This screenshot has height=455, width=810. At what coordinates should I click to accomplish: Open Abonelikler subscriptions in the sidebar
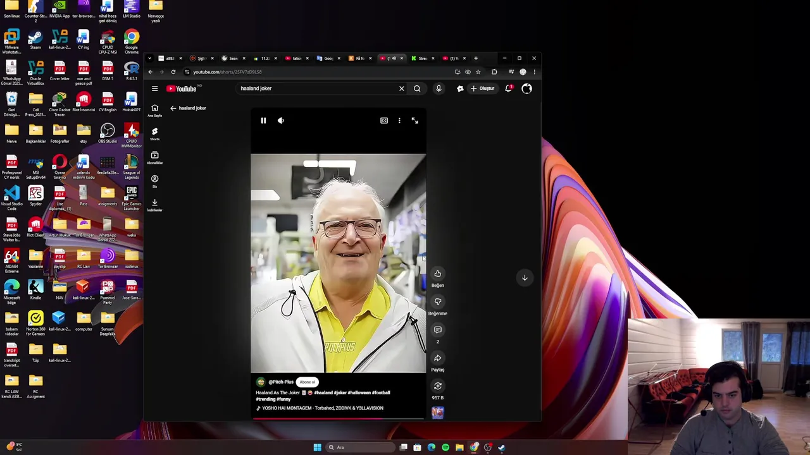(154, 157)
